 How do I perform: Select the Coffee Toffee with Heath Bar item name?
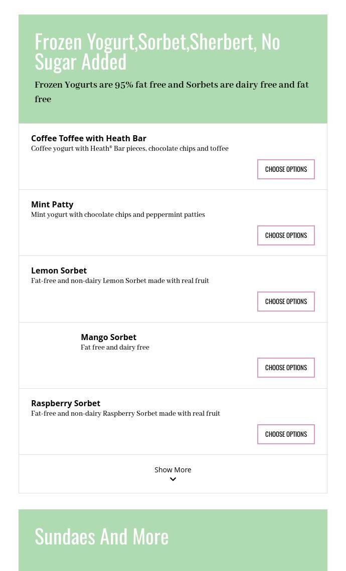[x=89, y=138]
